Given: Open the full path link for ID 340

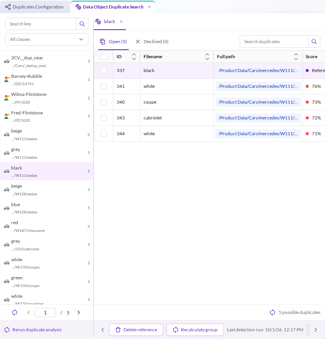Looking at the screenshot, I should pyautogui.click(x=258, y=102).
